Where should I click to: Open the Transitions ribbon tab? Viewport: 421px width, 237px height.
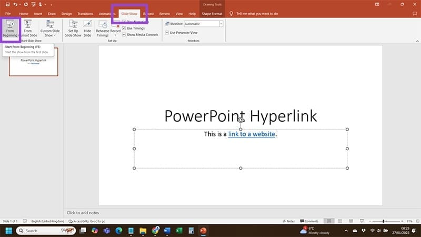click(x=85, y=13)
